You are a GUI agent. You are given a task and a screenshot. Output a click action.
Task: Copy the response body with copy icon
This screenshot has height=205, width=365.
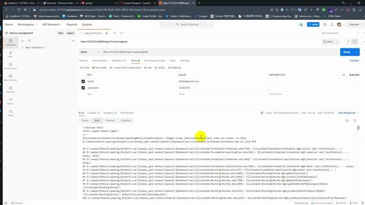pyautogui.click(x=347, y=121)
